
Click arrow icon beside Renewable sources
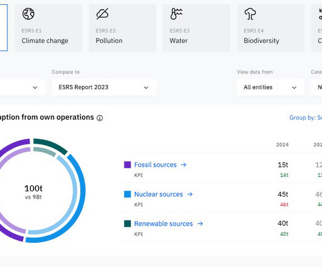[x=200, y=223]
